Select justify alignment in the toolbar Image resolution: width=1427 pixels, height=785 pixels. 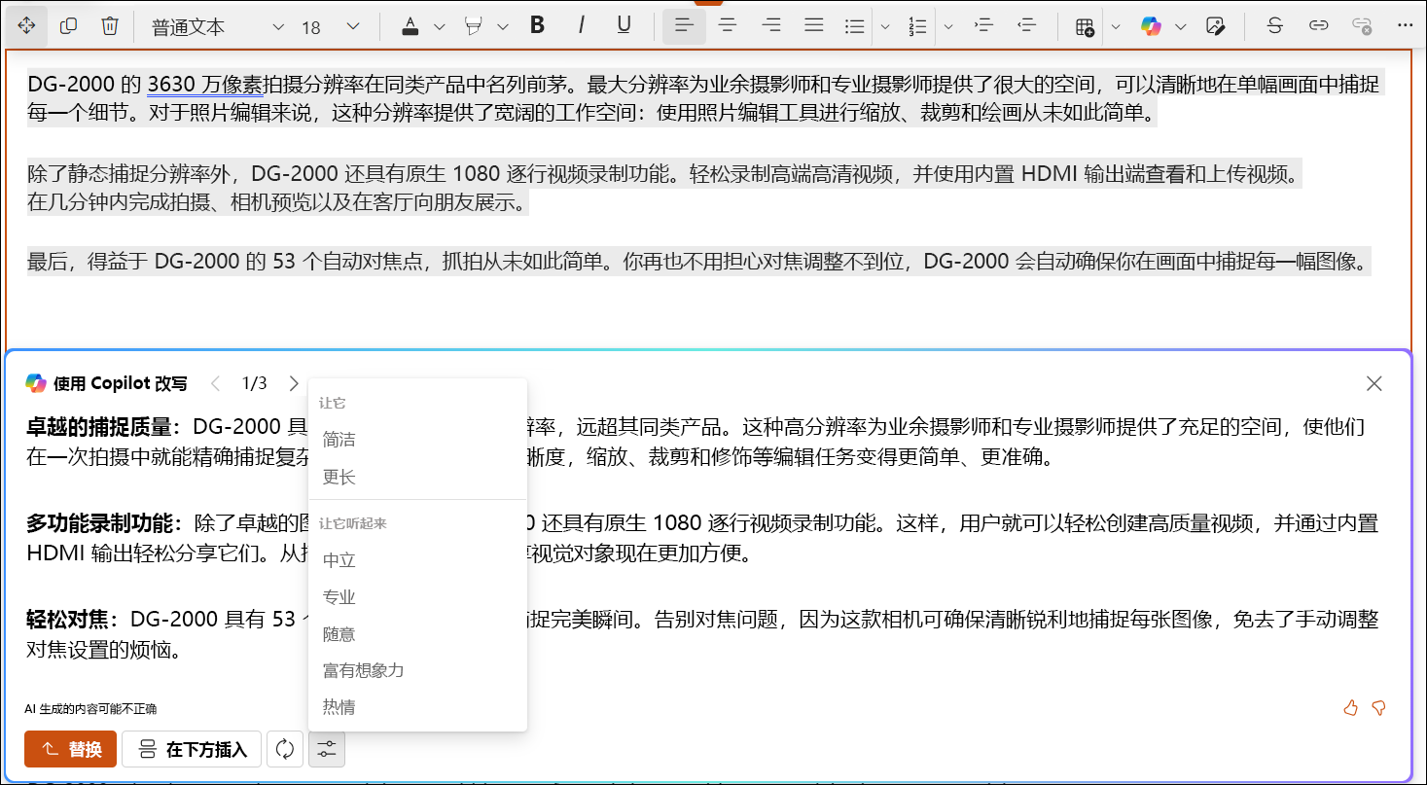pos(814,26)
